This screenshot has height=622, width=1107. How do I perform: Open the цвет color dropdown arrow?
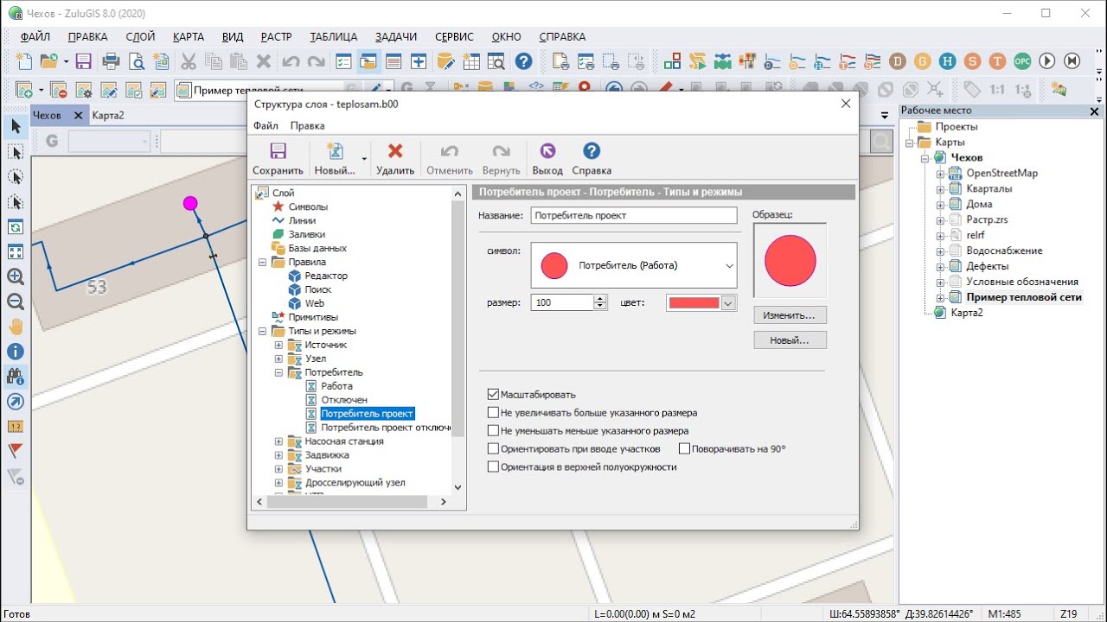(x=728, y=303)
